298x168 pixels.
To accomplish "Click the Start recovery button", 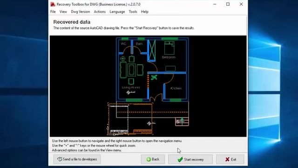I will (190, 159).
